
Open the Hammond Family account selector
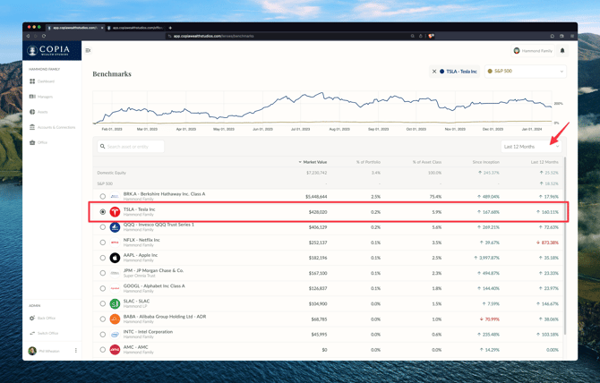coord(532,51)
